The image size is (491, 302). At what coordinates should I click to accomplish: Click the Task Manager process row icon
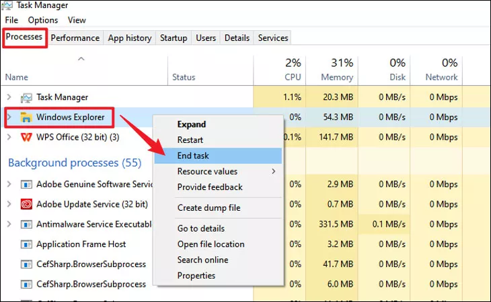[26, 98]
